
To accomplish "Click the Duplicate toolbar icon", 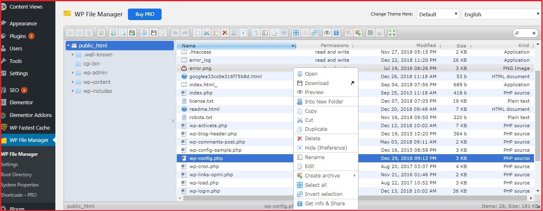I will (x=255, y=33).
